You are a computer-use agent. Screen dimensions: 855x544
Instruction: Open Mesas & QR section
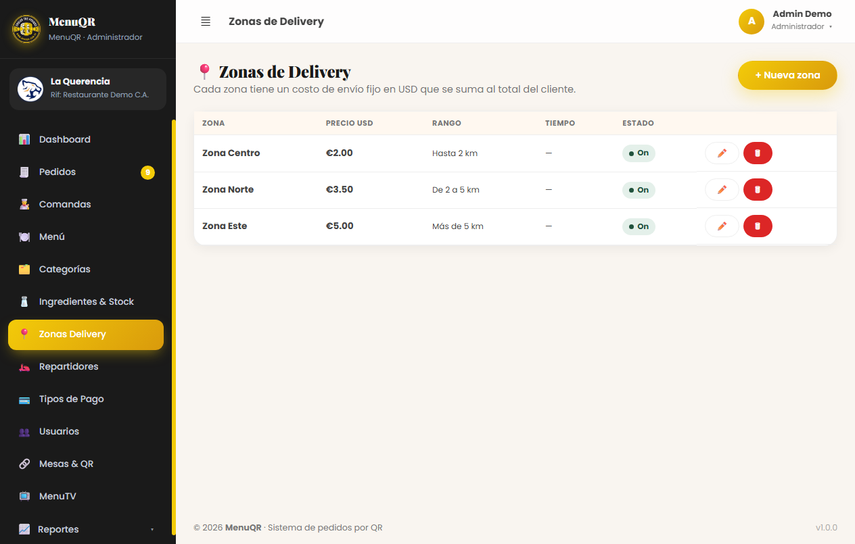click(x=86, y=464)
